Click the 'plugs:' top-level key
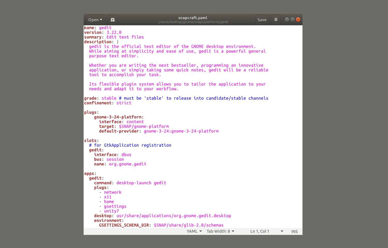This screenshot has height=248, width=388. (91, 112)
